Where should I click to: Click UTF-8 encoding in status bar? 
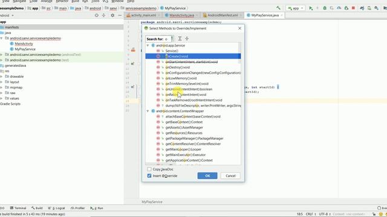(324, 215)
